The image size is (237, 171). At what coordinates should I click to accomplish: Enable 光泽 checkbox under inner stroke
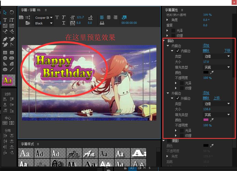(x=182, y=83)
